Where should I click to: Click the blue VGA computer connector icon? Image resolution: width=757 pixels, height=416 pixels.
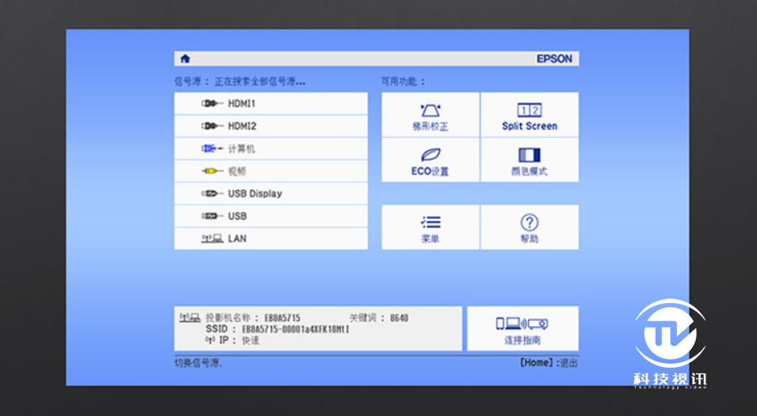click(213, 149)
